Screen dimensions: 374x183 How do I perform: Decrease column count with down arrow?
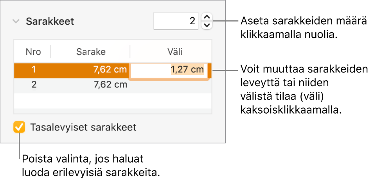pyautogui.click(x=207, y=25)
